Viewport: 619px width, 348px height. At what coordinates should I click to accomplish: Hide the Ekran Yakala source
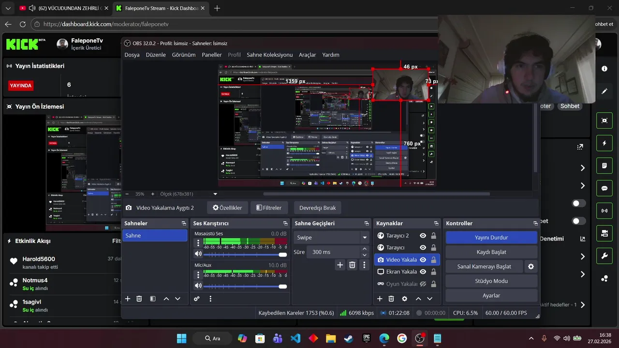423,272
